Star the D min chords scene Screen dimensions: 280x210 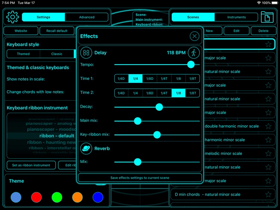pos(268,194)
